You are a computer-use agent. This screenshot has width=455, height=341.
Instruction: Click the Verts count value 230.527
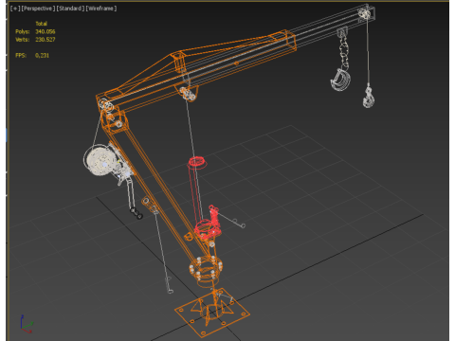click(x=45, y=40)
